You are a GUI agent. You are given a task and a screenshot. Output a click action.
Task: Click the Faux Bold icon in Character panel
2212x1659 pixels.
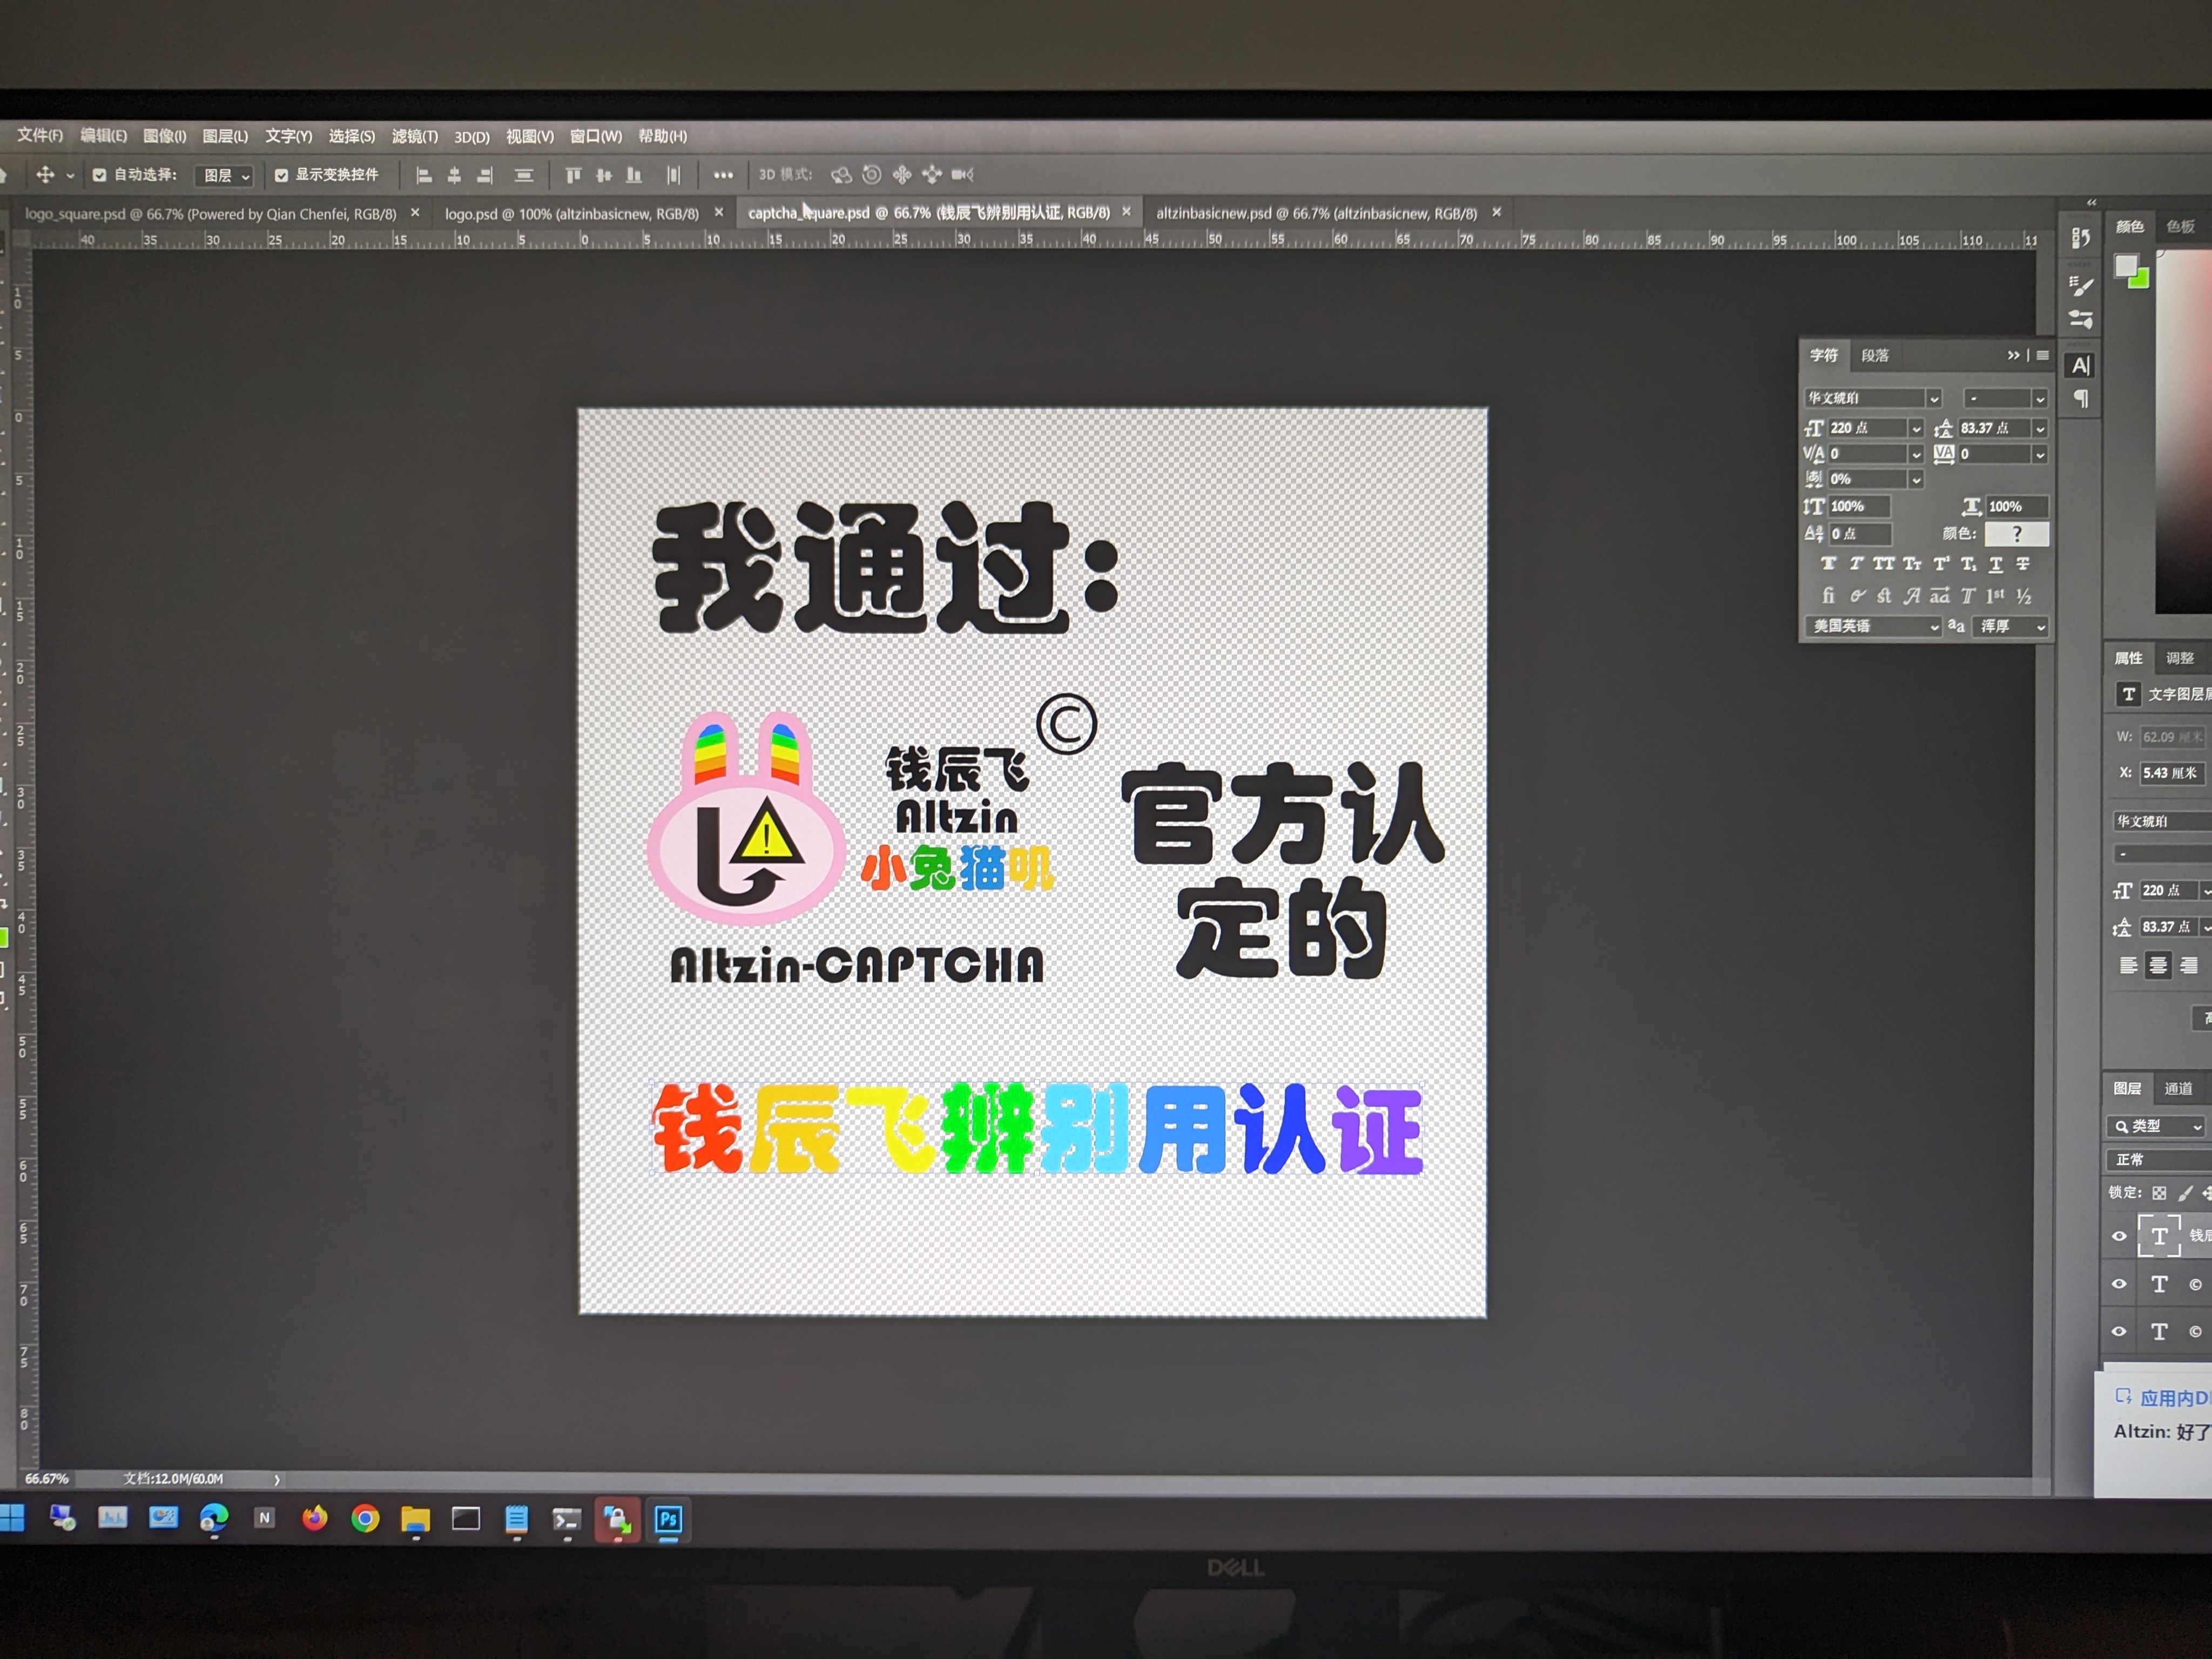pyautogui.click(x=1828, y=564)
